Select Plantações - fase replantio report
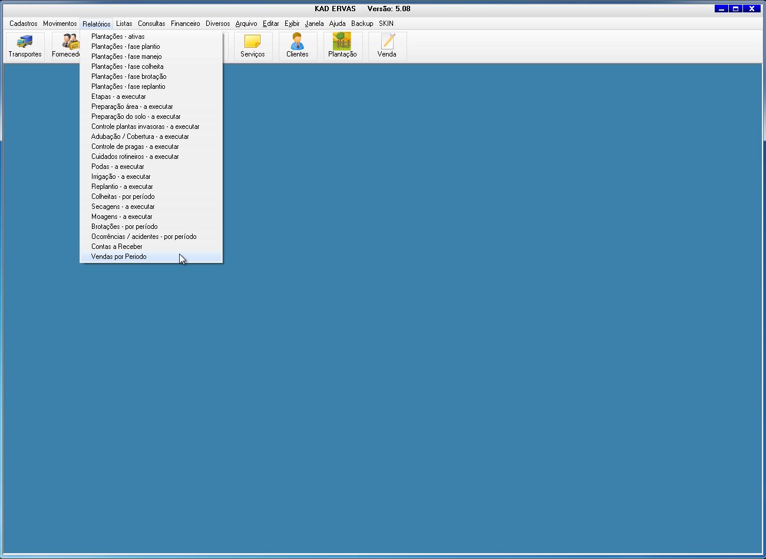The height and width of the screenshot is (559, 766). 151,86
